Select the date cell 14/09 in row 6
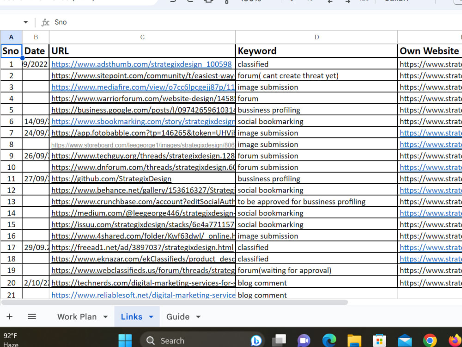This screenshot has width=462, height=347. 36,121
